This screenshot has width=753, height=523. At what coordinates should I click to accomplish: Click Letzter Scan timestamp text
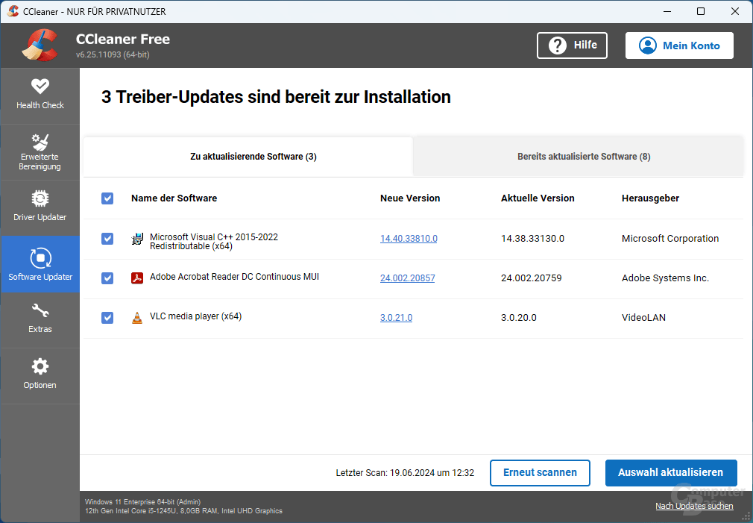pyautogui.click(x=405, y=473)
